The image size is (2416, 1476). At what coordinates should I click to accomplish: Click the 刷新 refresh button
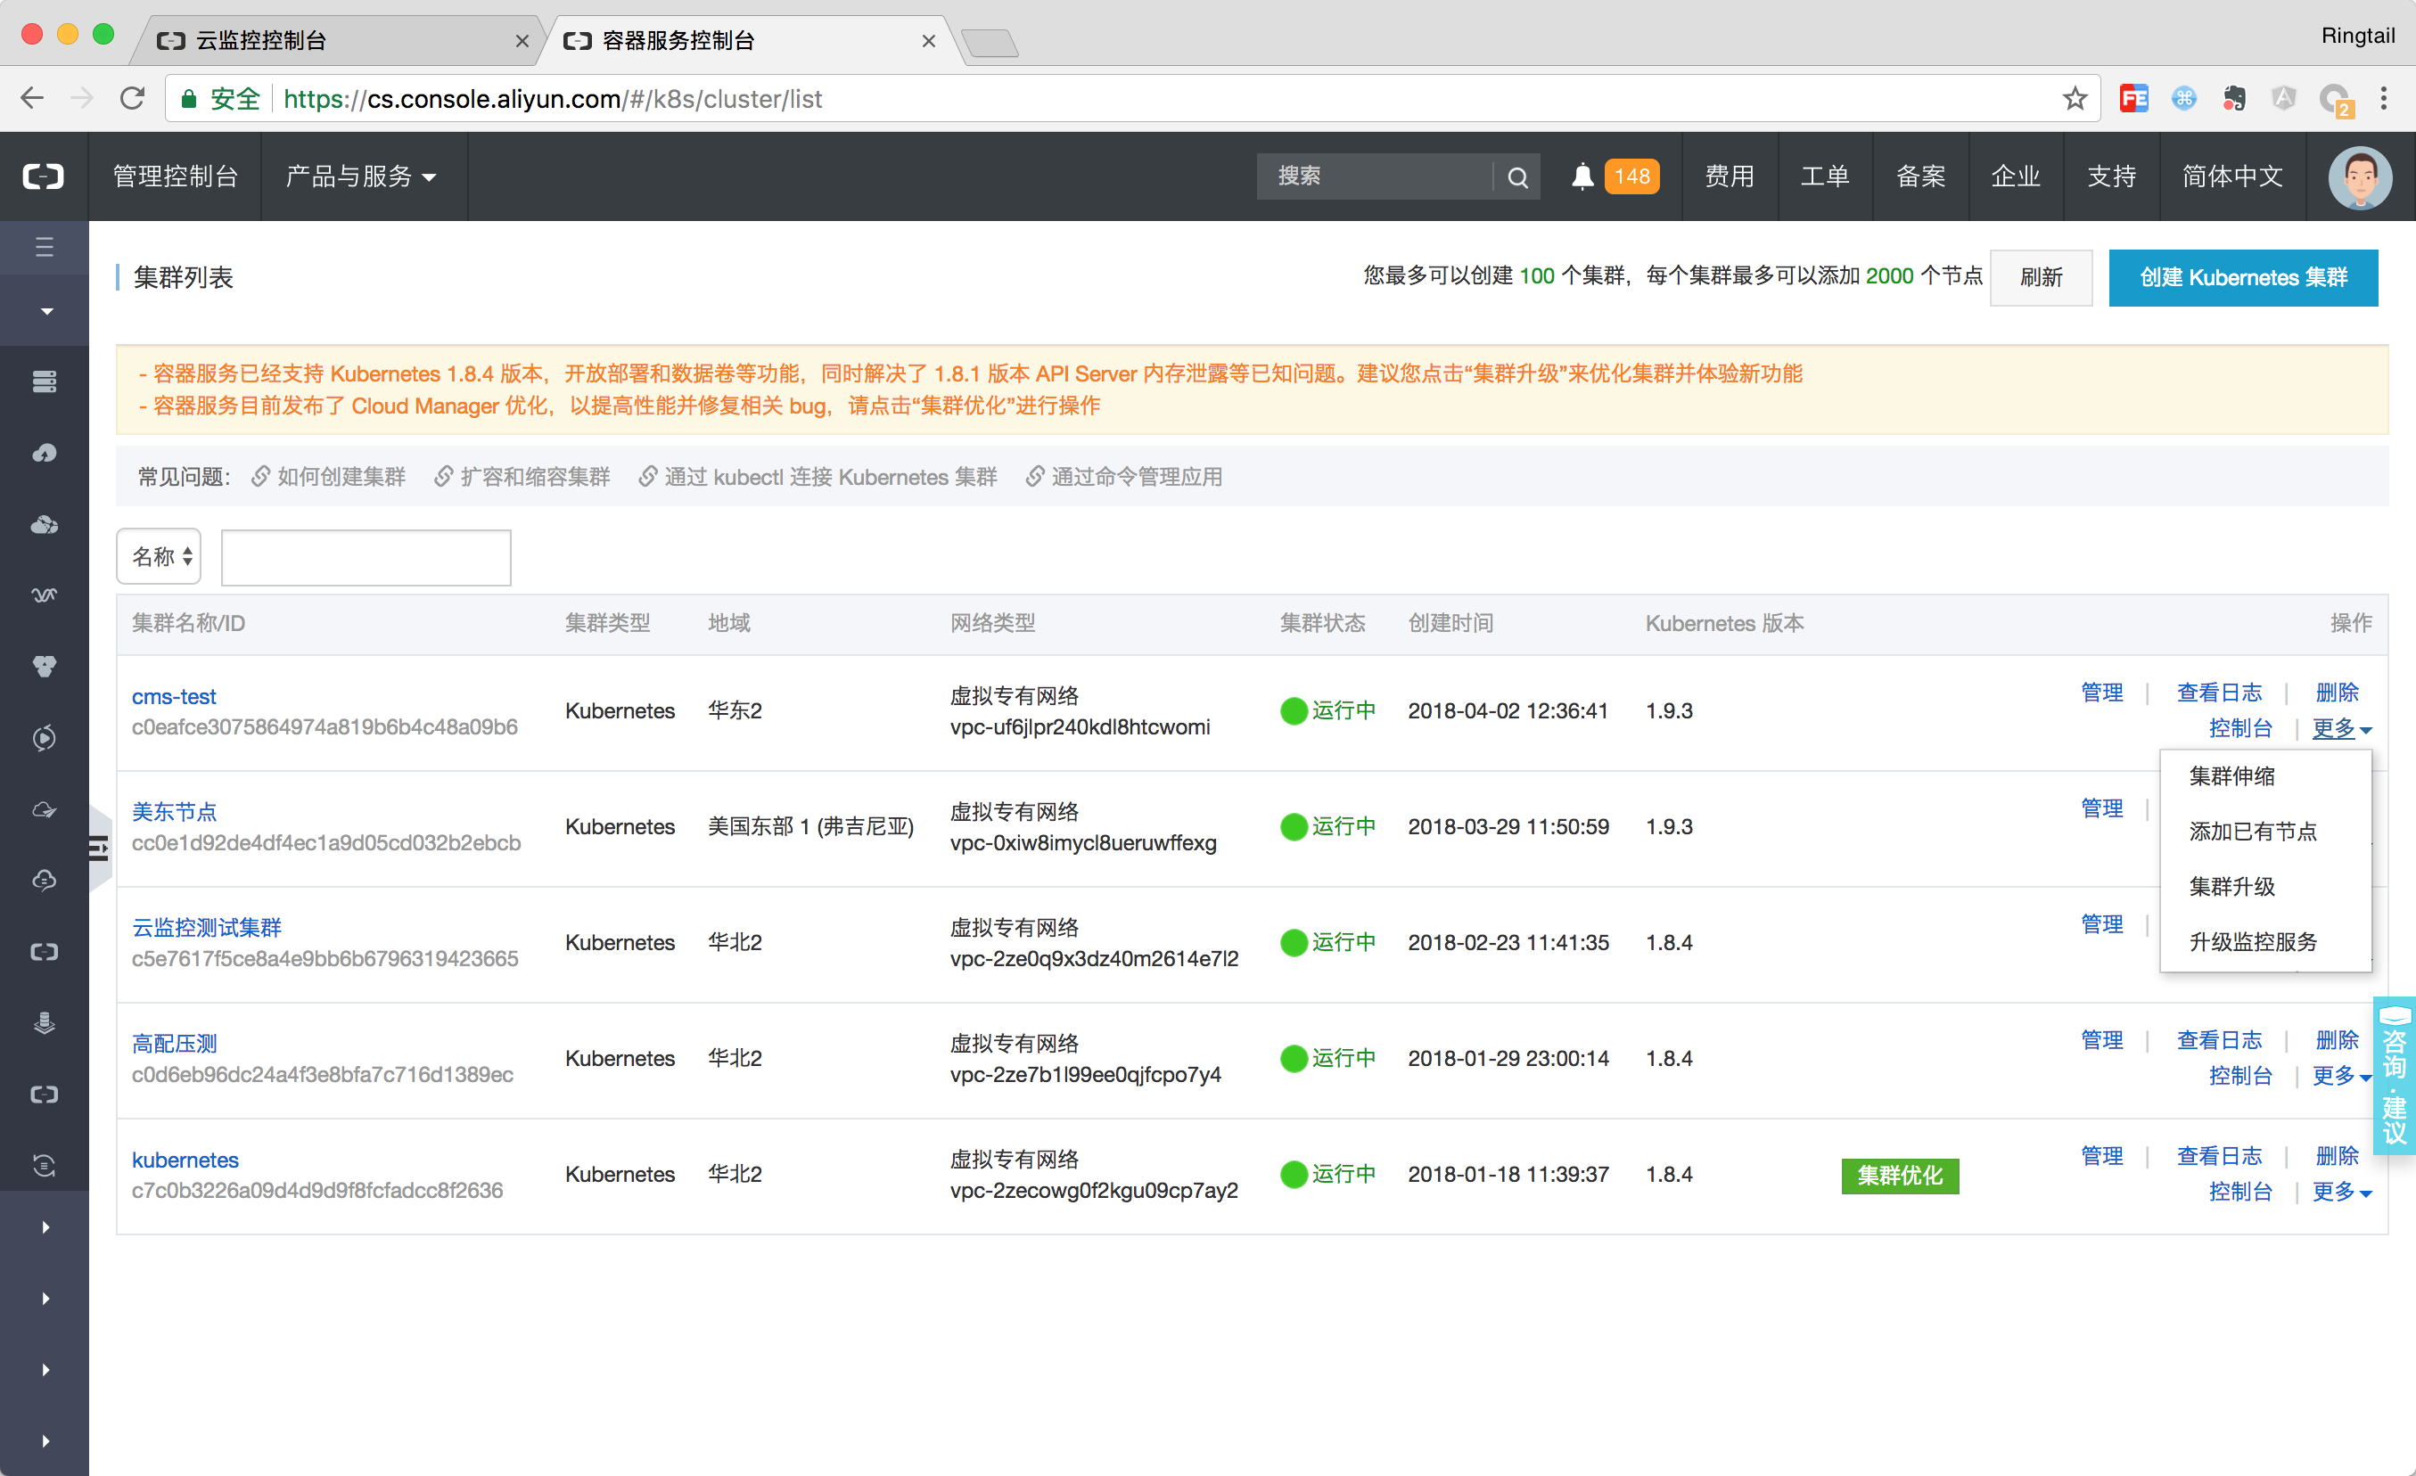click(2041, 277)
